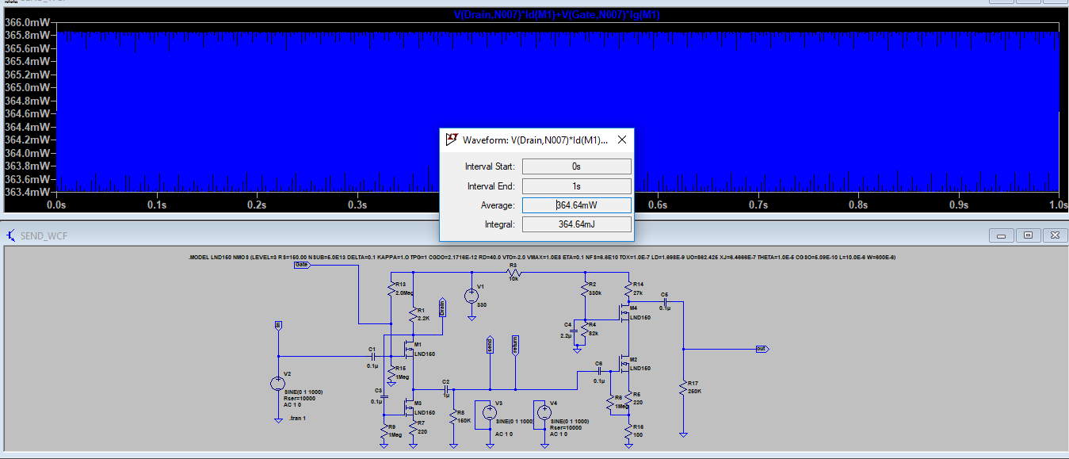1069x459 pixels.
Task: Click the Integral value field
Action: pyautogui.click(x=577, y=224)
